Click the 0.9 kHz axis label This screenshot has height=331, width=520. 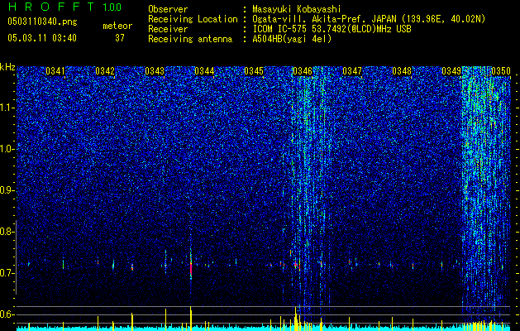click(x=7, y=190)
